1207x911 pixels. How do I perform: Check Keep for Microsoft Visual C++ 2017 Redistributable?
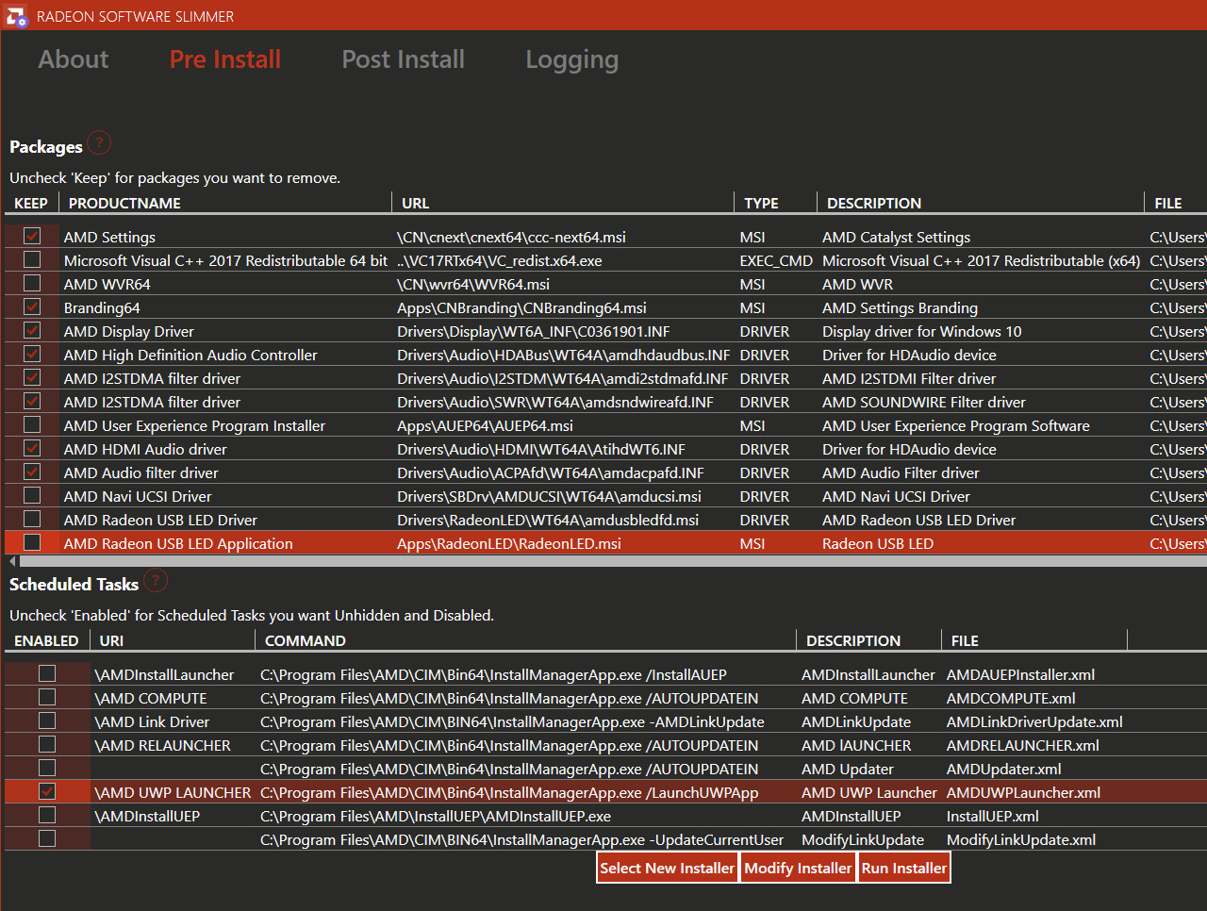(x=32, y=259)
